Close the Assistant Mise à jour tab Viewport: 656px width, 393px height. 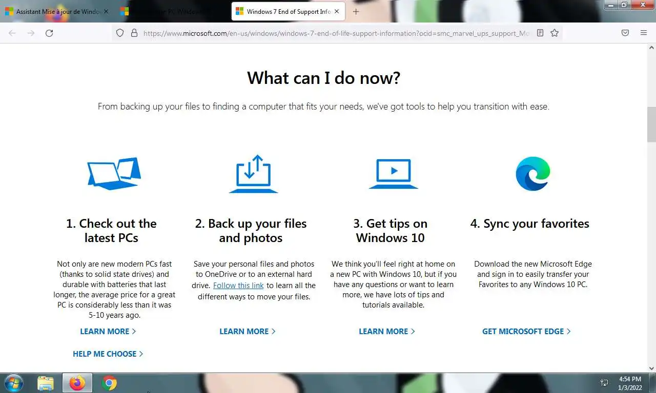pos(106,11)
